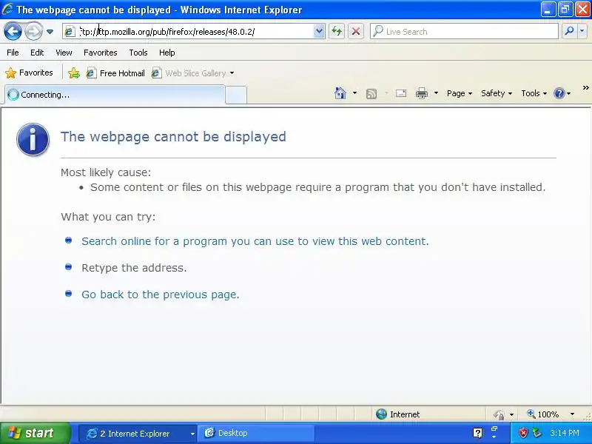Image resolution: width=592 pixels, height=444 pixels.
Task: Open the Tools menu in menu bar
Action: [x=138, y=53]
